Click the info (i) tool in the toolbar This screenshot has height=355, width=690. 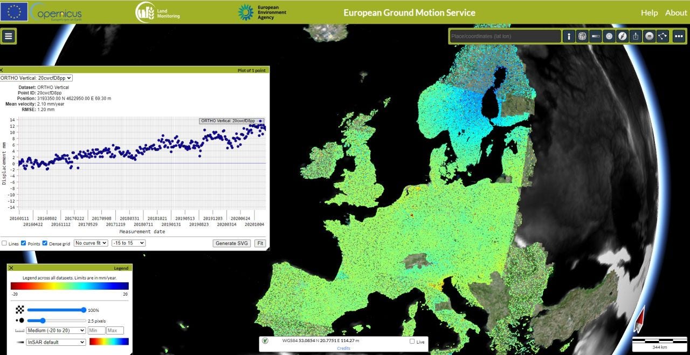569,36
